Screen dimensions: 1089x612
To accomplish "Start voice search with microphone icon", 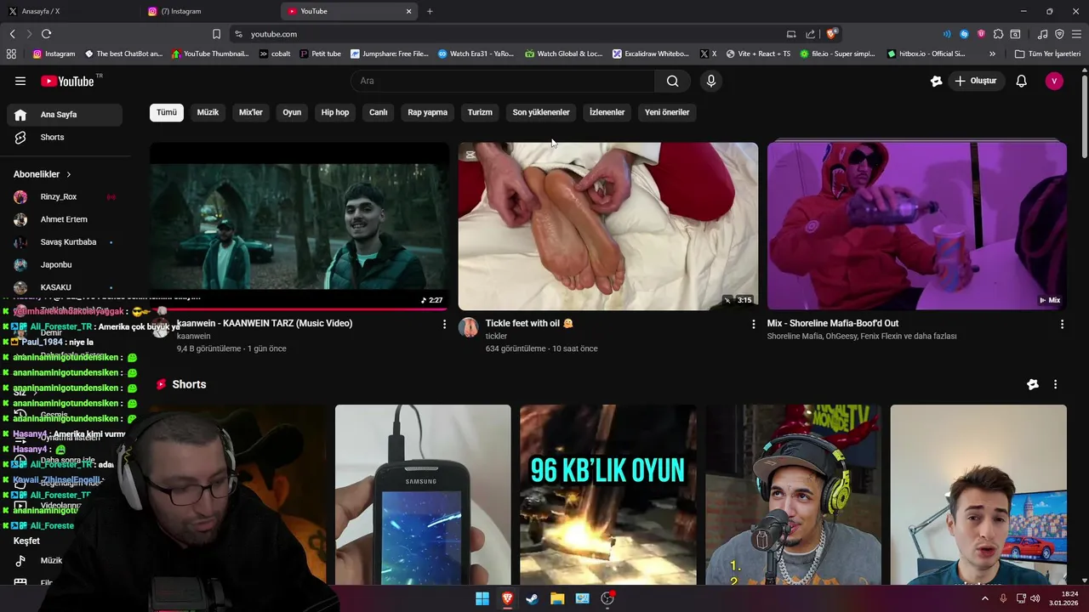I will click(x=711, y=81).
